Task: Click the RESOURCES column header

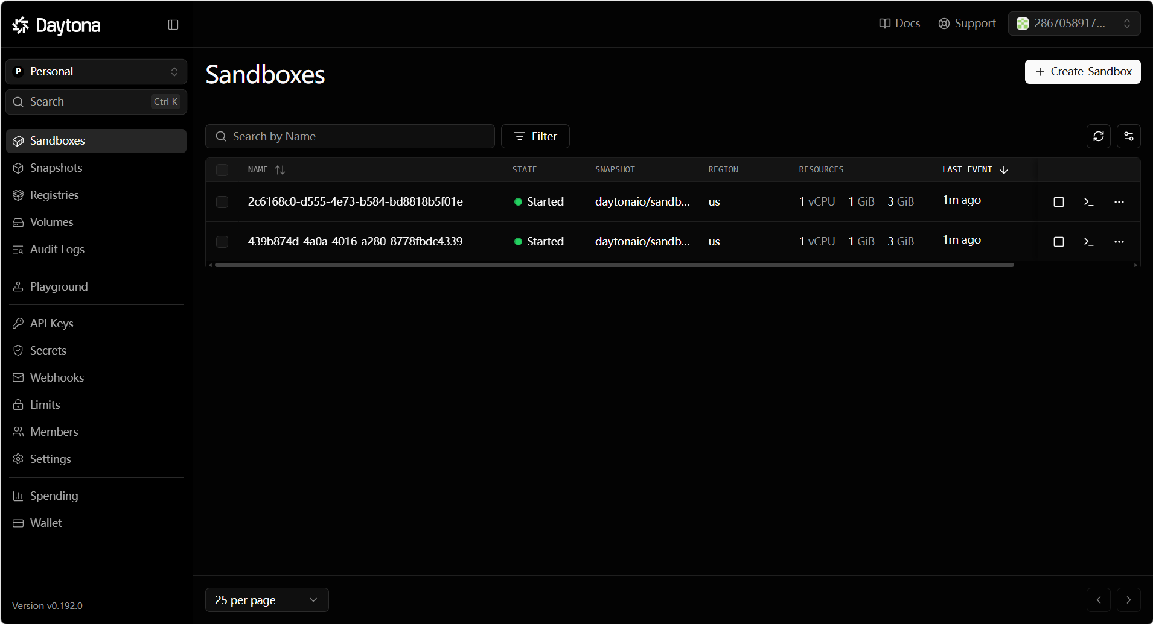Action: tap(821, 170)
